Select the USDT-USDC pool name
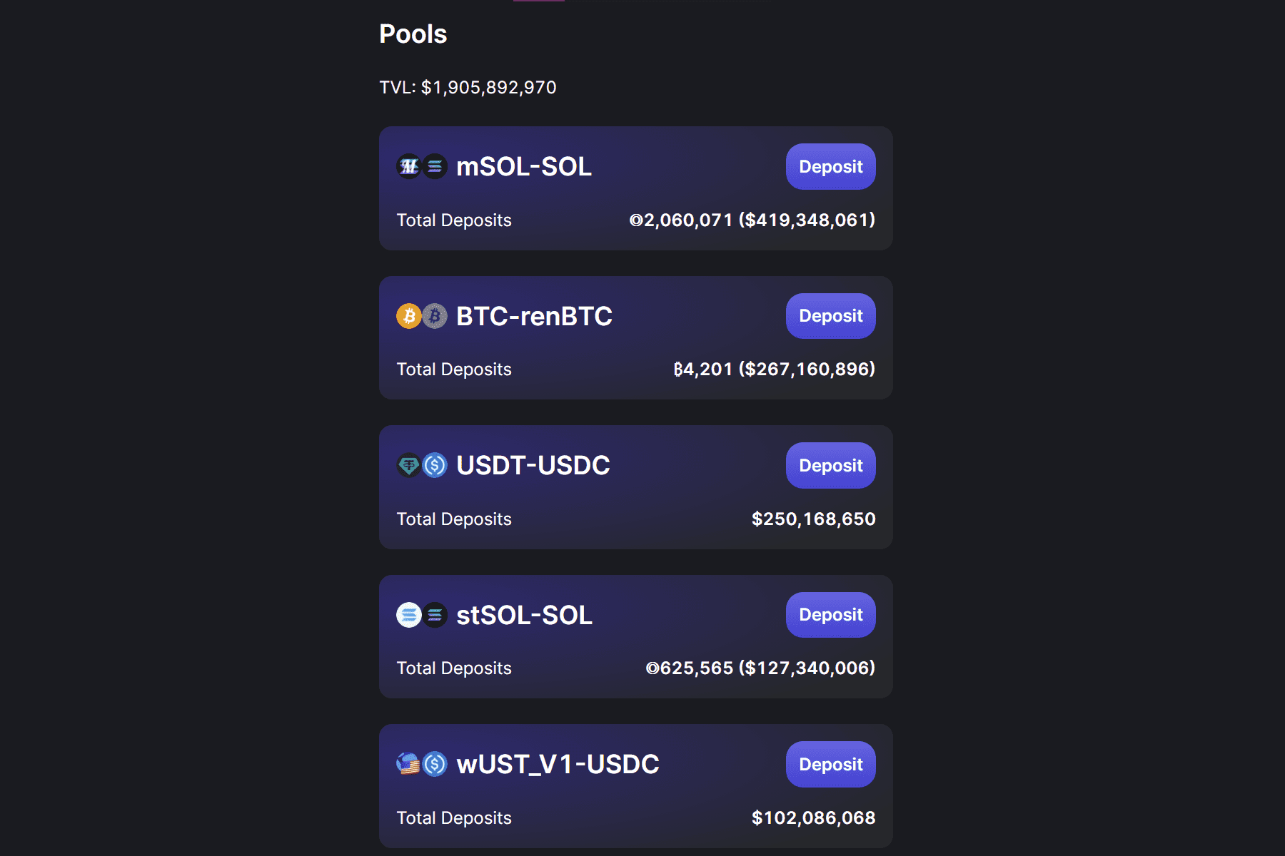Viewport: 1285px width, 856px height. [533, 466]
